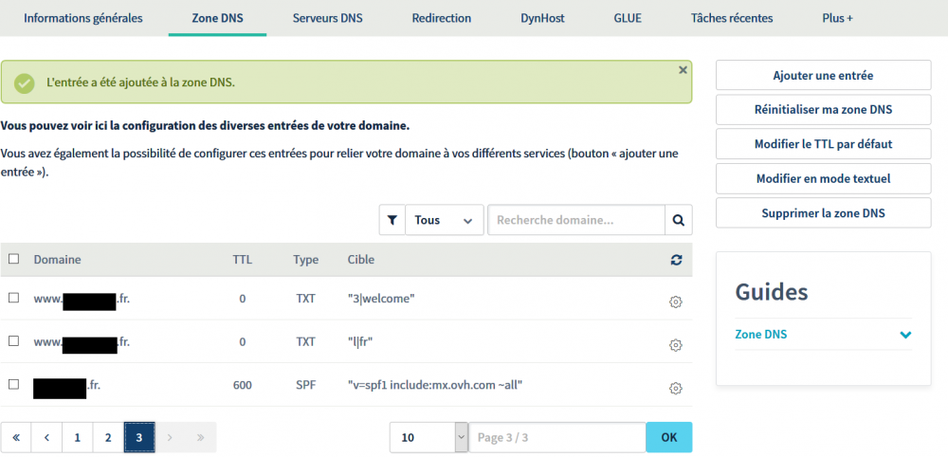Go to previous page with single-arrow icon

pos(46,437)
